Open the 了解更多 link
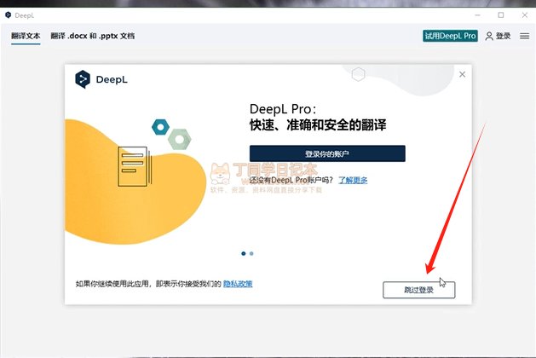536x358 pixels. click(353, 180)
